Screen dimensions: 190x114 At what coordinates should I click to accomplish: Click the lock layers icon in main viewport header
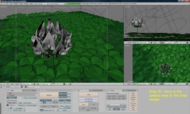[x=64, y=84]
